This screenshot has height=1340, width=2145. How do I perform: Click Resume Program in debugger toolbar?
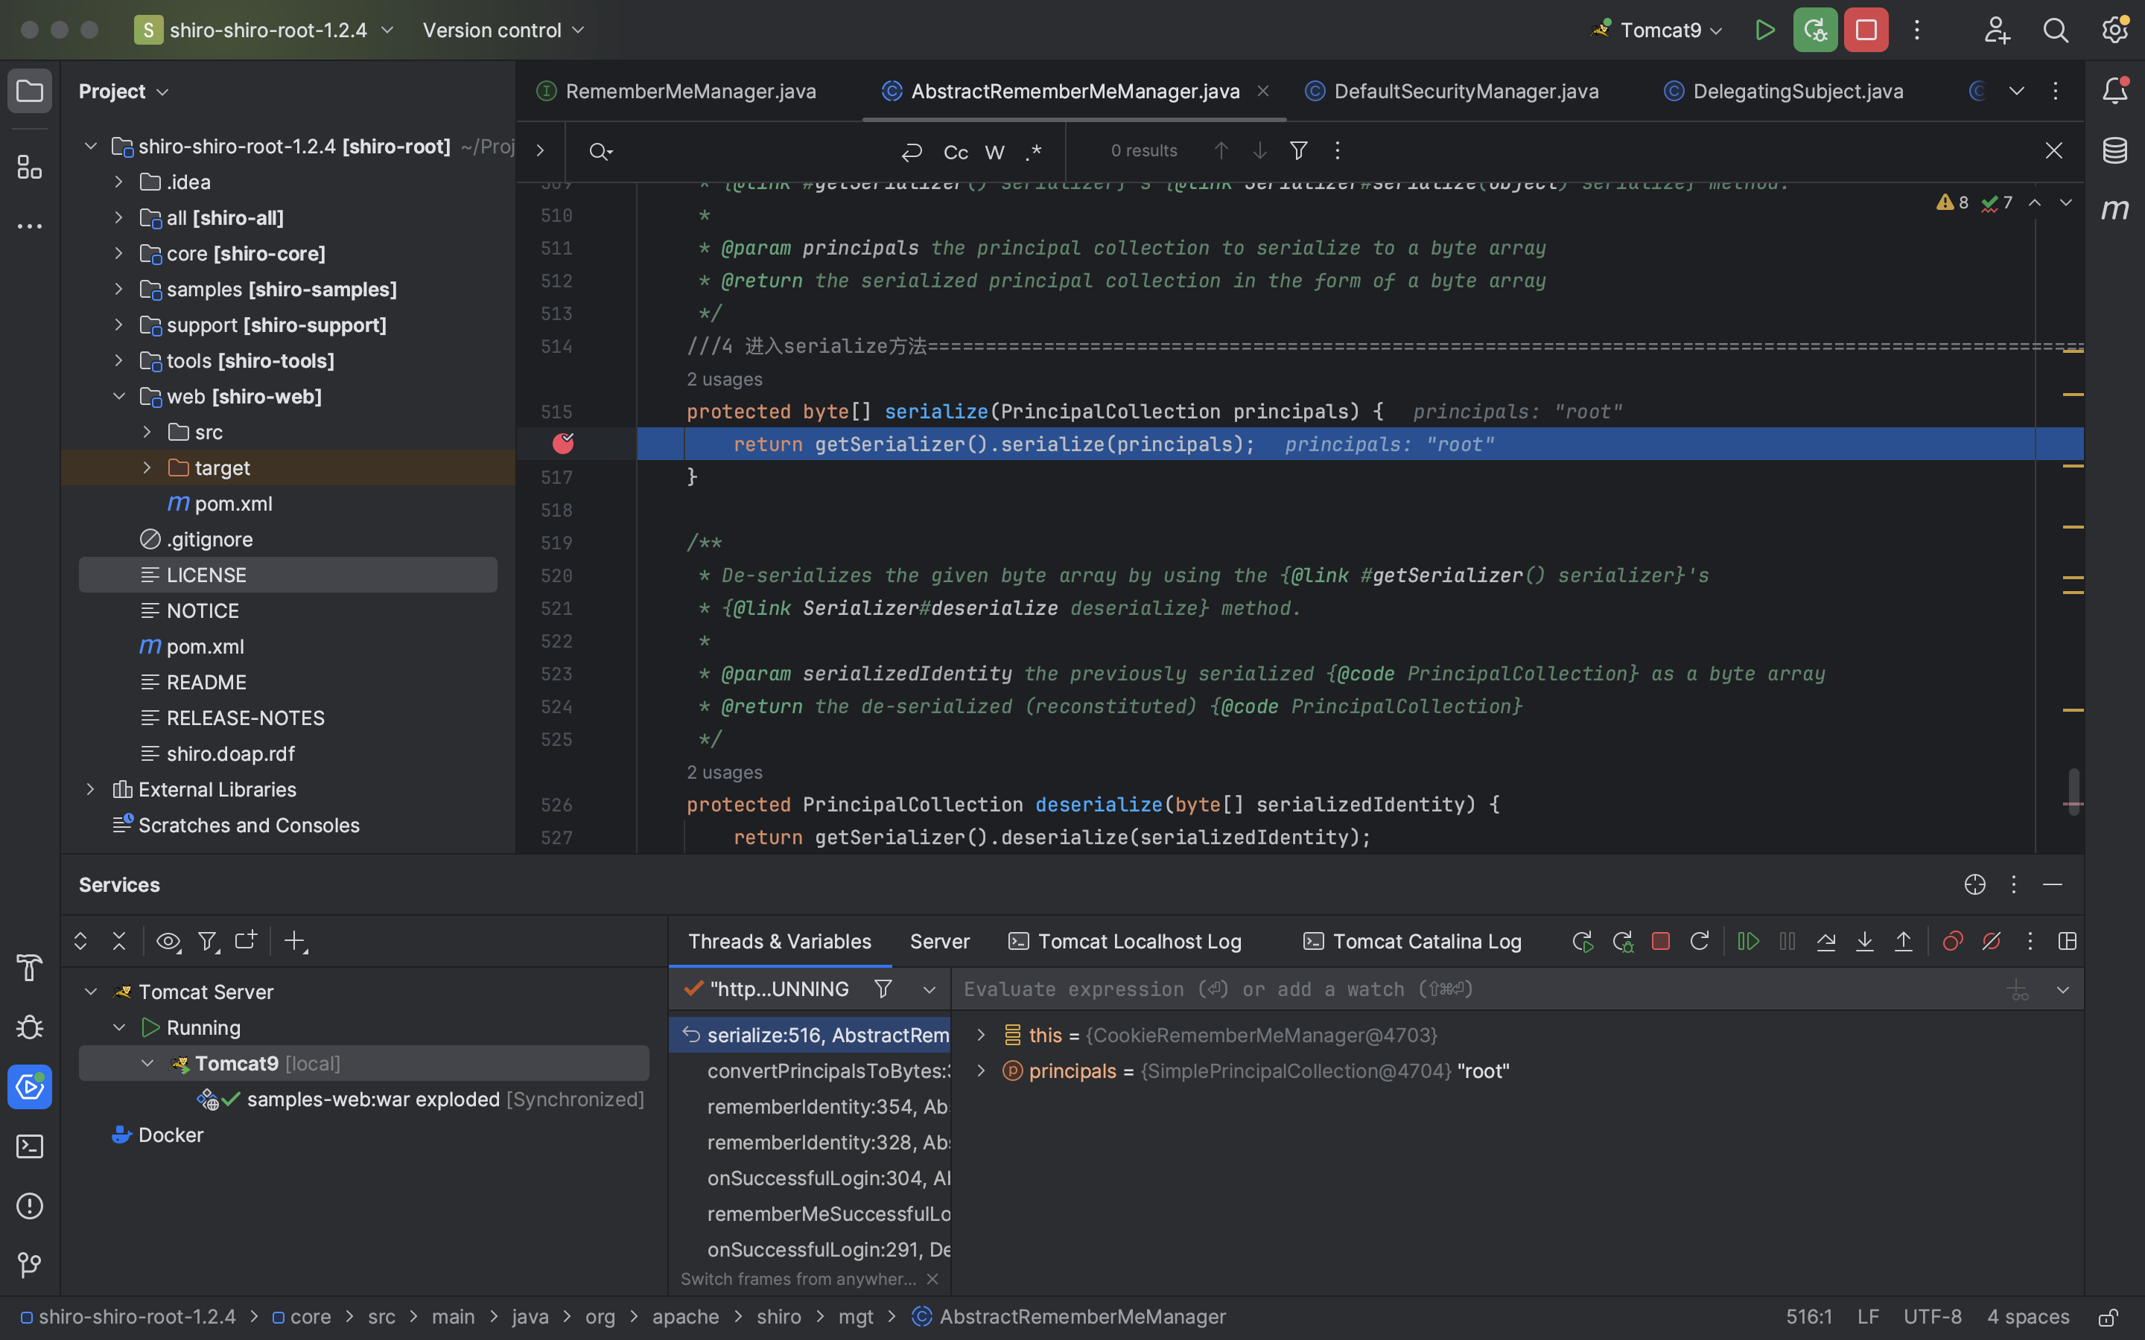tap(1748, 941)
